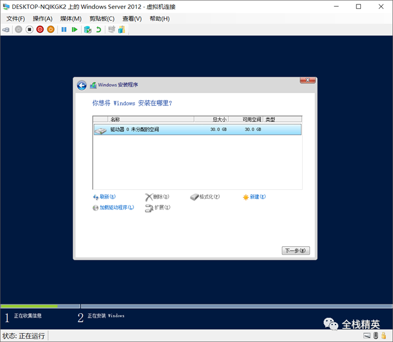The height and width of the screenshot is (342, 393).
Task: Minimize the virtual machine connection window
Action: pos(336,7)
